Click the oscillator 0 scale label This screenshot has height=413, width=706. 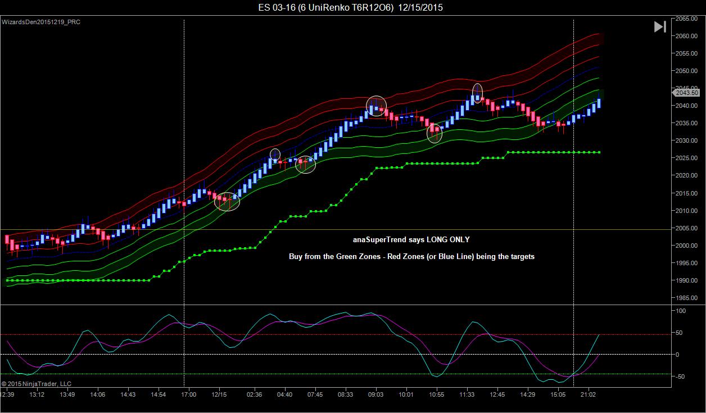pos(678,354)
